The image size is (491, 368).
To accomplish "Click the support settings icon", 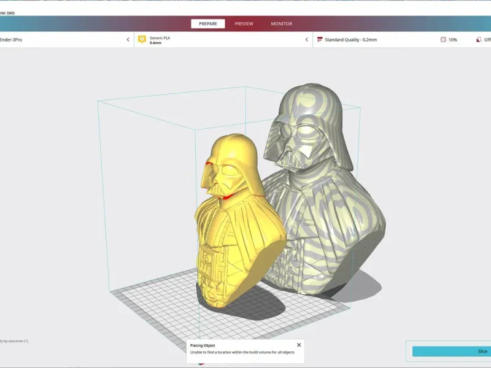I will coord(479,39).
